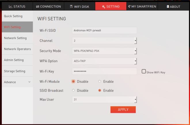Click the MY SMARTFREN logo icon

(x=130, y=6)
